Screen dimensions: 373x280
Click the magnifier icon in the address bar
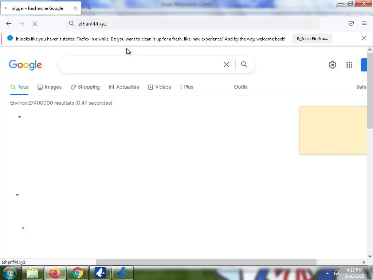[x=72, y=23]
